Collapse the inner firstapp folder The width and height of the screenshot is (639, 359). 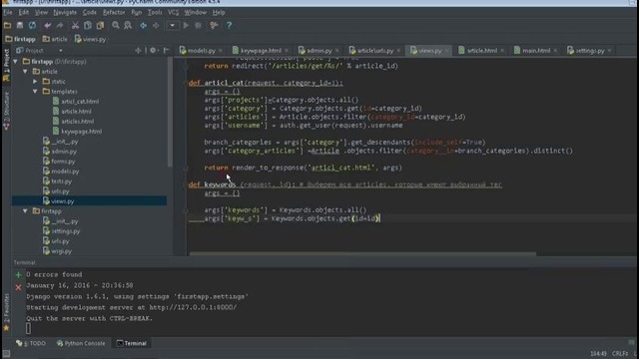pos(25,211)
